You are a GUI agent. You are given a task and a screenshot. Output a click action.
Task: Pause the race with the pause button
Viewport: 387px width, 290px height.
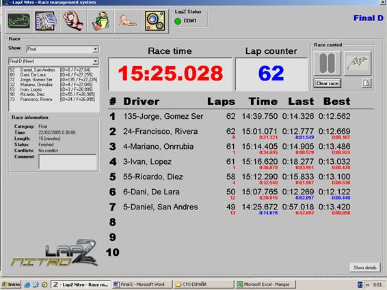[327, 63]
